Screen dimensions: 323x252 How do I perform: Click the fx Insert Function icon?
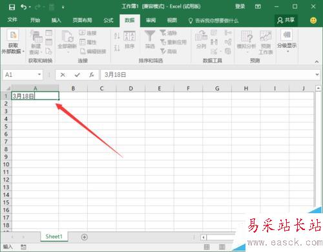92,75
